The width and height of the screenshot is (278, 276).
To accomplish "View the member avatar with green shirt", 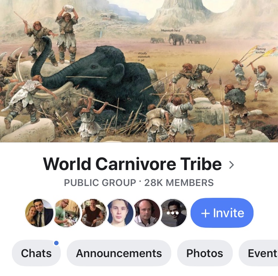I will pos(66,213).
